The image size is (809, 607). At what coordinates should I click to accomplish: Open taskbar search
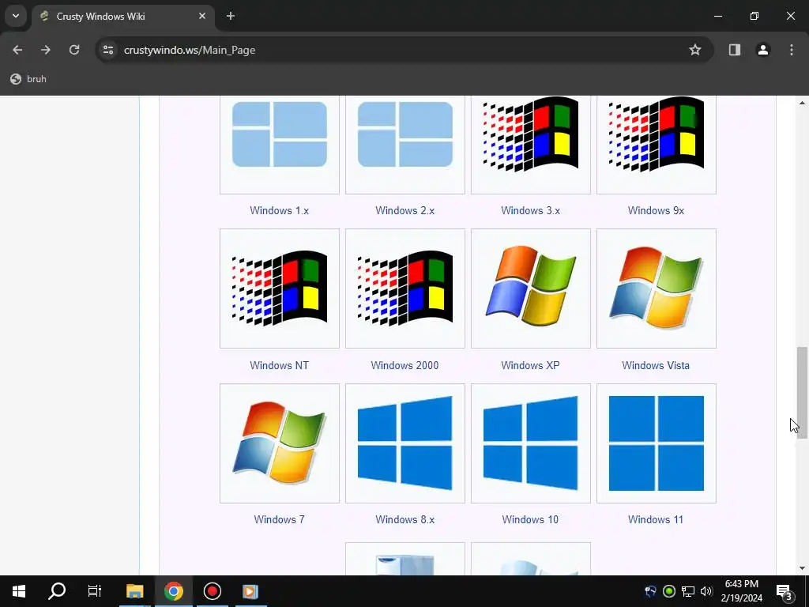point(57,591)
